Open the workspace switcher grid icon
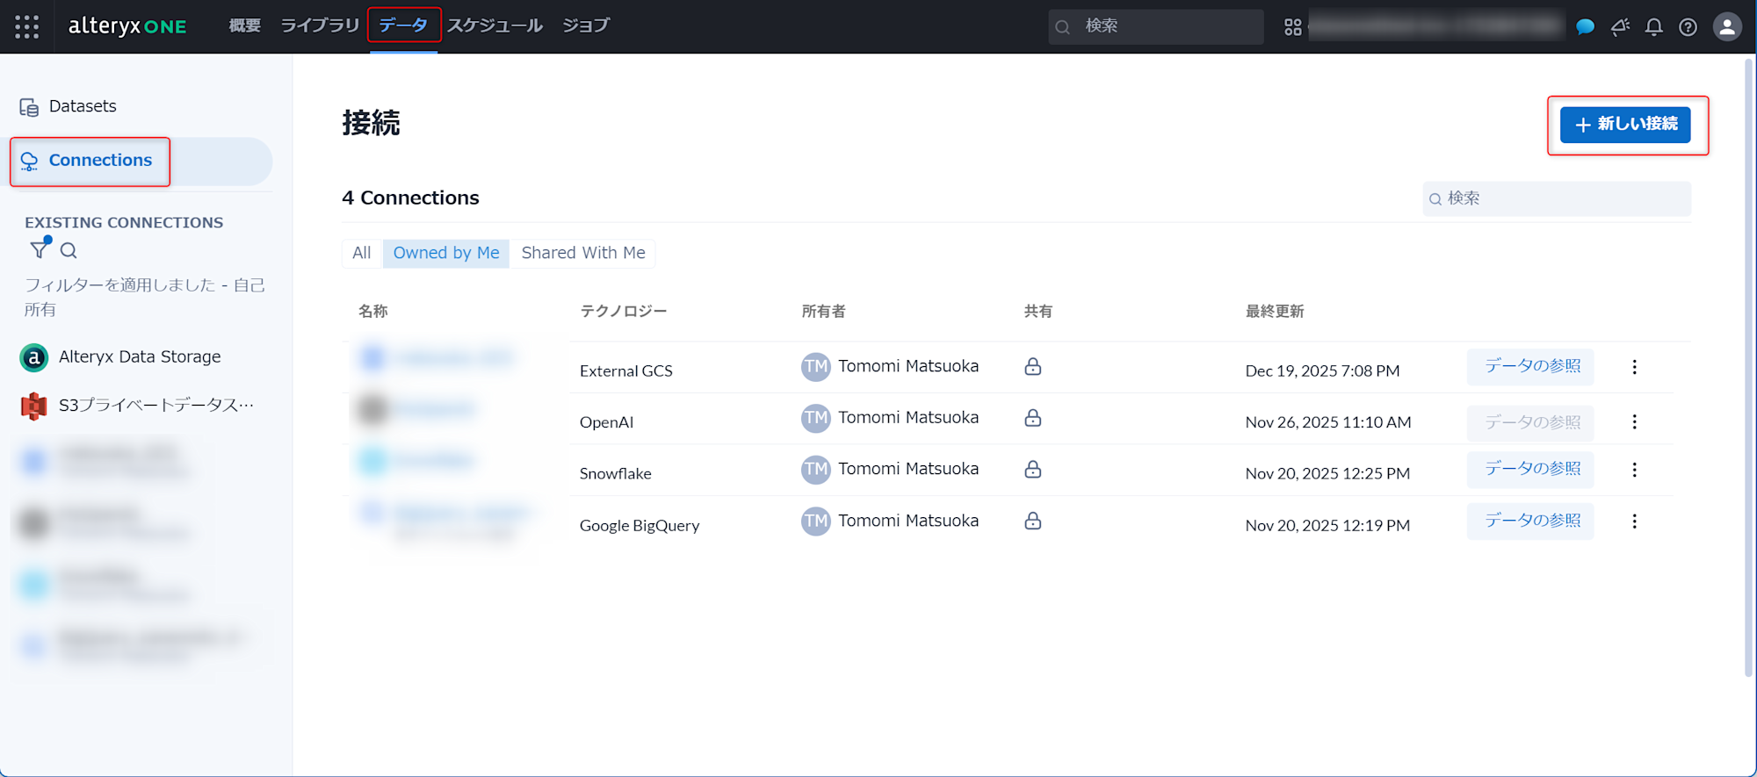This screenshot has height=777, width=1757. (1292, 27)
